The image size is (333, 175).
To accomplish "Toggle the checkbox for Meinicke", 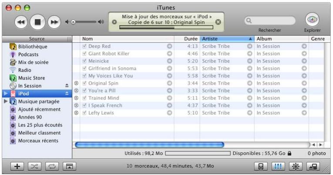I will tap(84, 61).
